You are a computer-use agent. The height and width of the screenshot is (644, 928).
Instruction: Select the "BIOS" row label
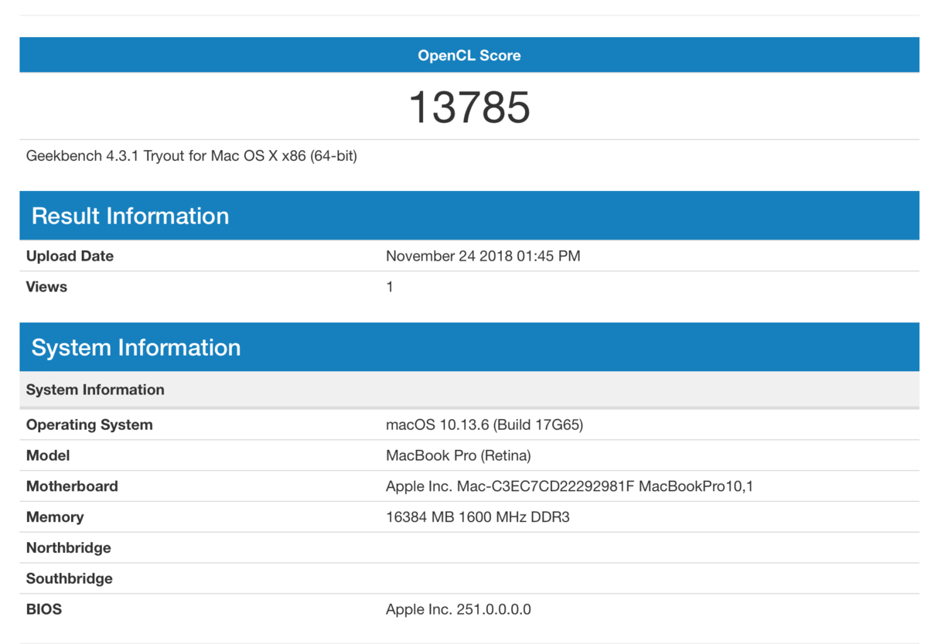[44, 609]
